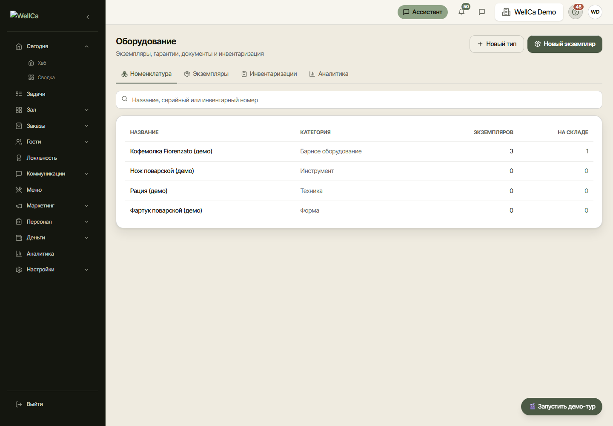
Task: Collapse the Сегодня section chevron
Action: 86,46
